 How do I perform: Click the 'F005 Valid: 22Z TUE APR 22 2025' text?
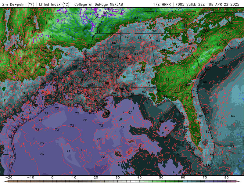tap(207, 4)
